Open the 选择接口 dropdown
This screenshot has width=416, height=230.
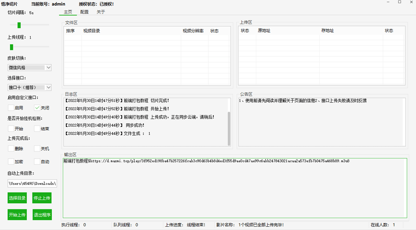29,87
